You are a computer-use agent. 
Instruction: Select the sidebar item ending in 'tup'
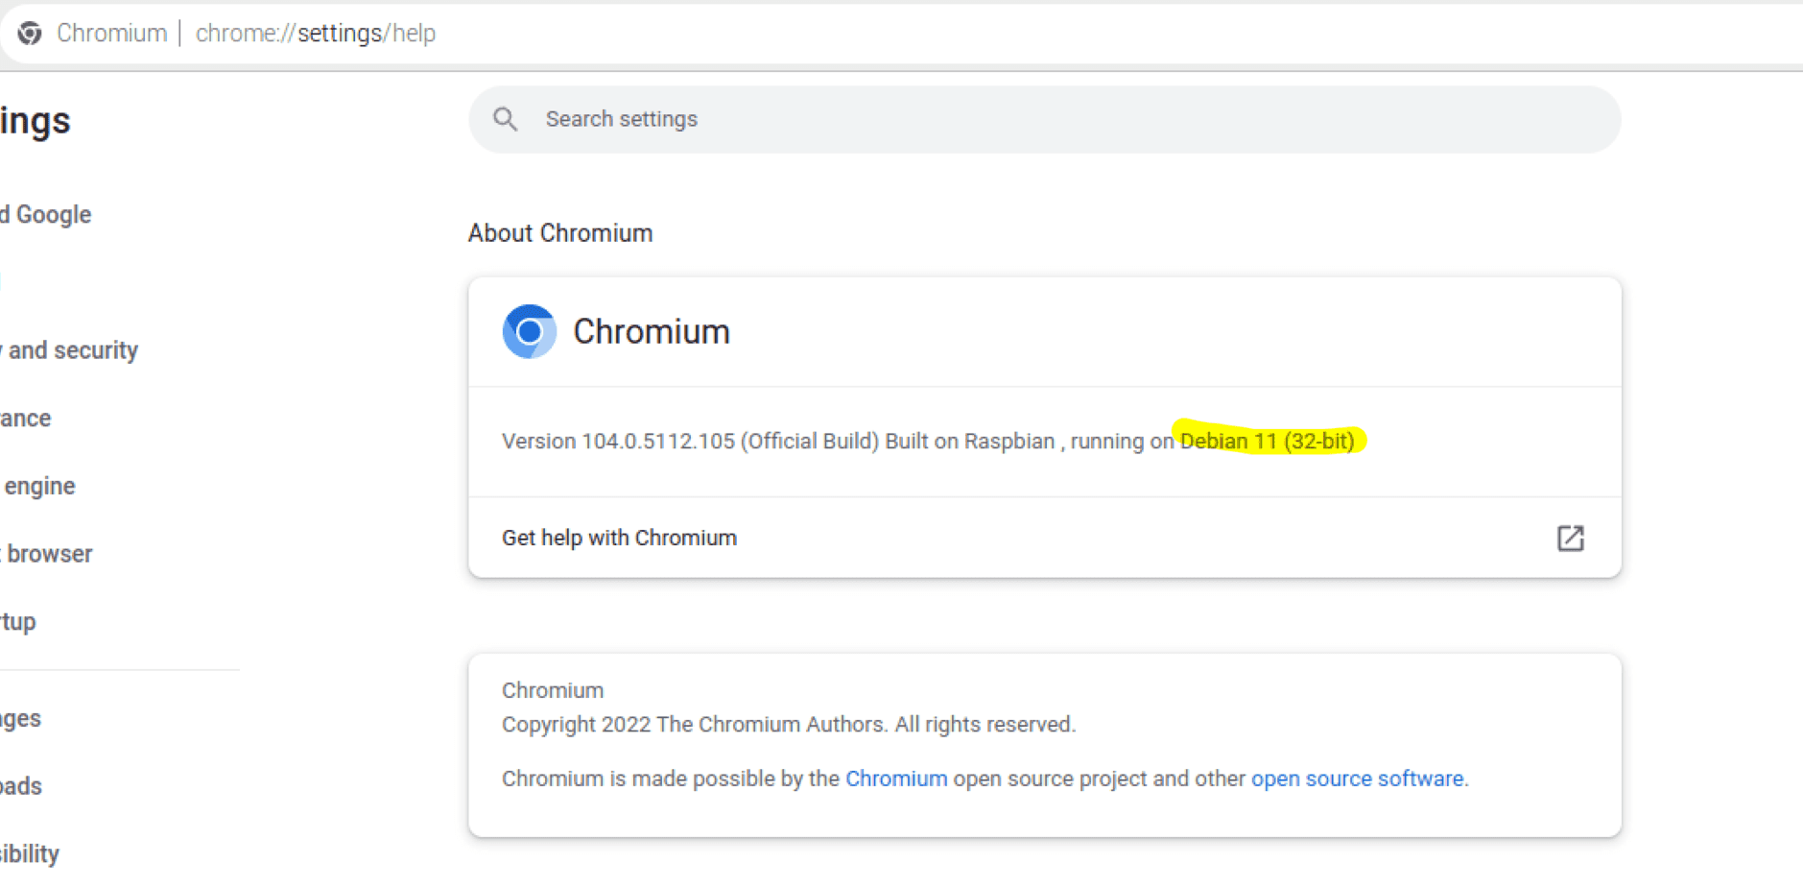pyautogui.click(x=18, y=622)
